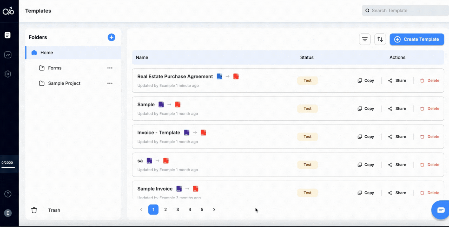The width and height of the screenshot is (449, 227).
Task: Click the user avatar E icon
Action: tap(8, 213)
